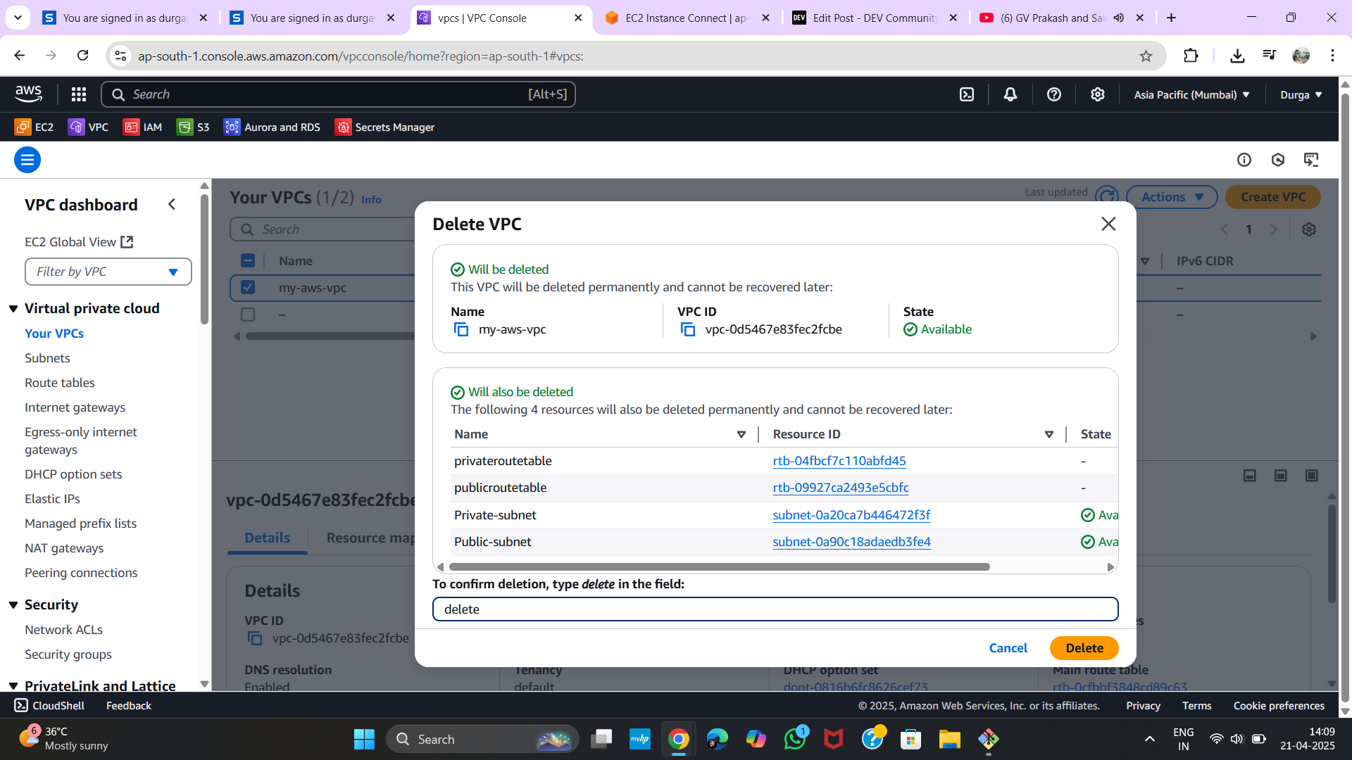Open the help question mark menu
1352x760 pixels.
pos(1053,94)
